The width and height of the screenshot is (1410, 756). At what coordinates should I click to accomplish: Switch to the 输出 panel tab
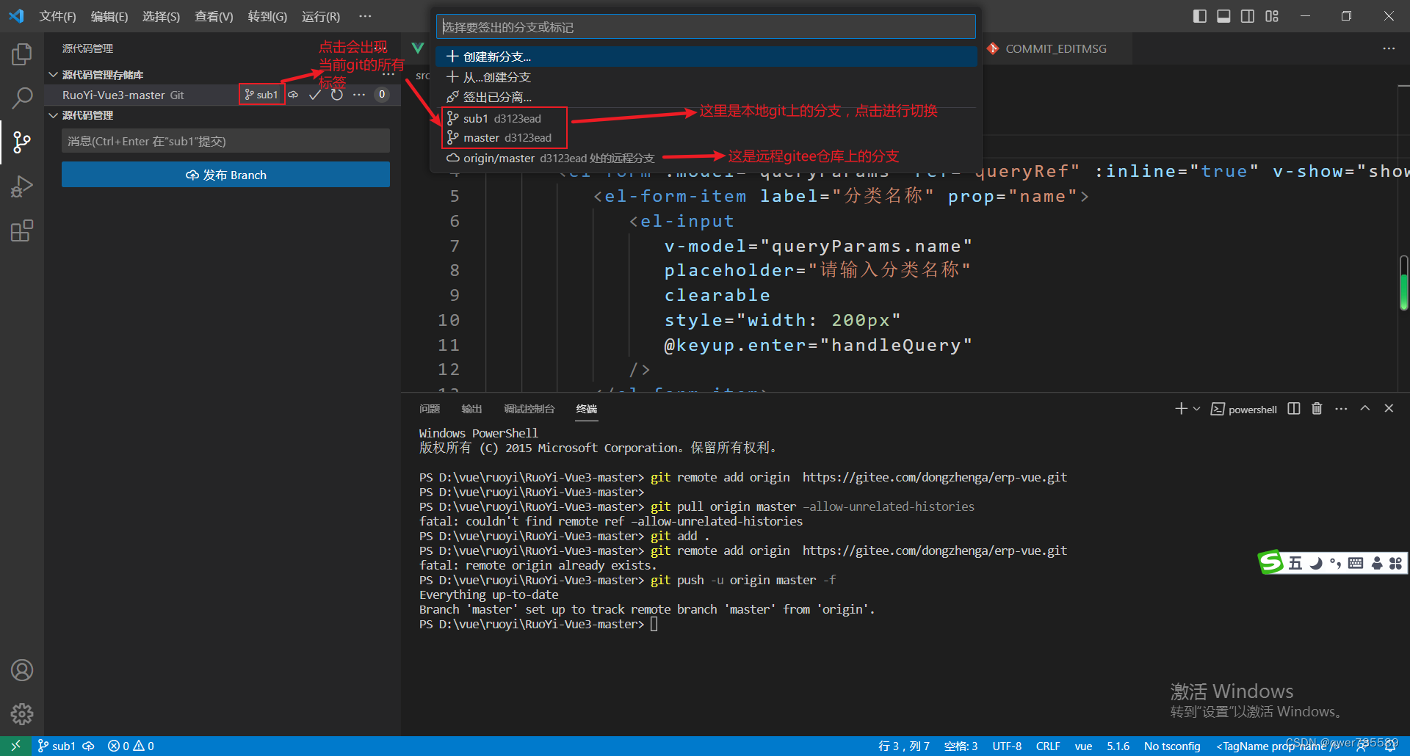[471, 409]
